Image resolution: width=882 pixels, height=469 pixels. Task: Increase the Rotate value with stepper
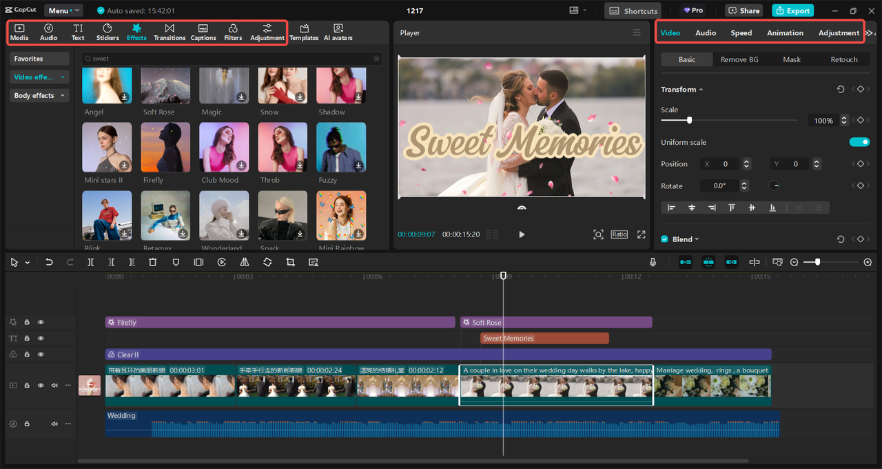tap(744, 183)
